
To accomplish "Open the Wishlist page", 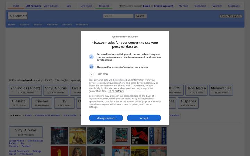I will (217, 6).
